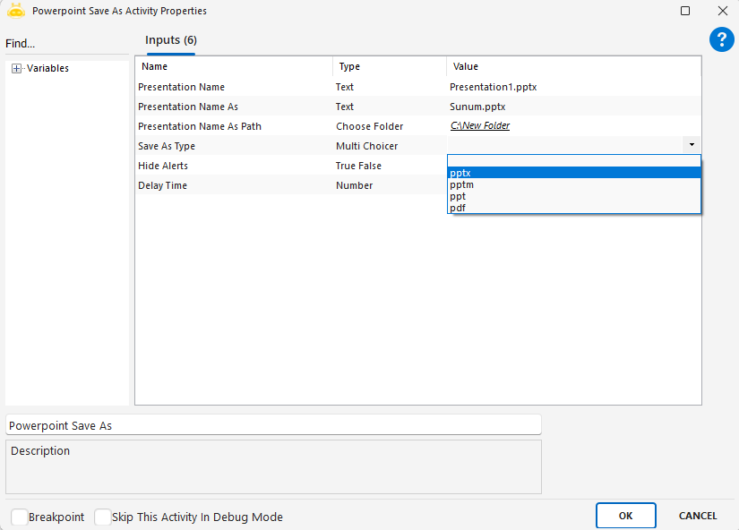Click inside the Description text box
The image size is (739, 530).
tap(273, 470)
